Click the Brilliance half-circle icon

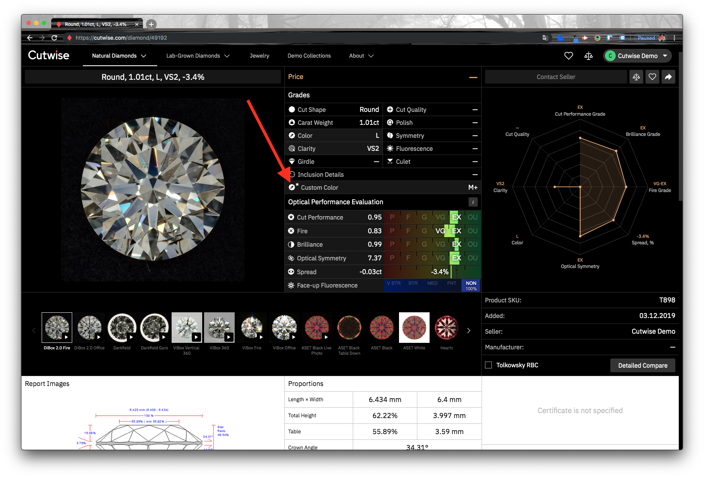click(291, 244)
